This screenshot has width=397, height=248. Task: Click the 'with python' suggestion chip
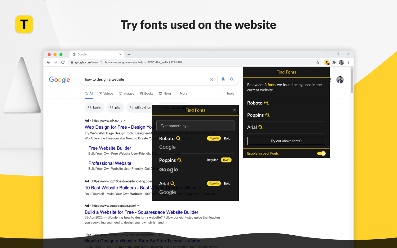point(141,108)
